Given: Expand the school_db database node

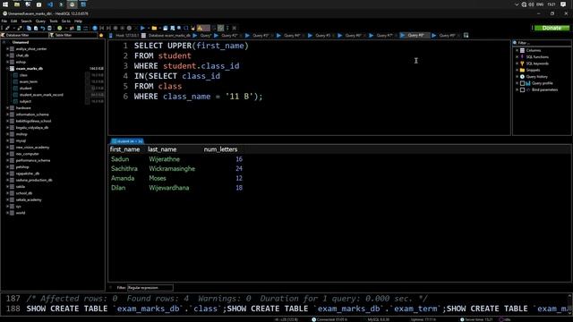Looking at the screenshot, I should [7, 193].
